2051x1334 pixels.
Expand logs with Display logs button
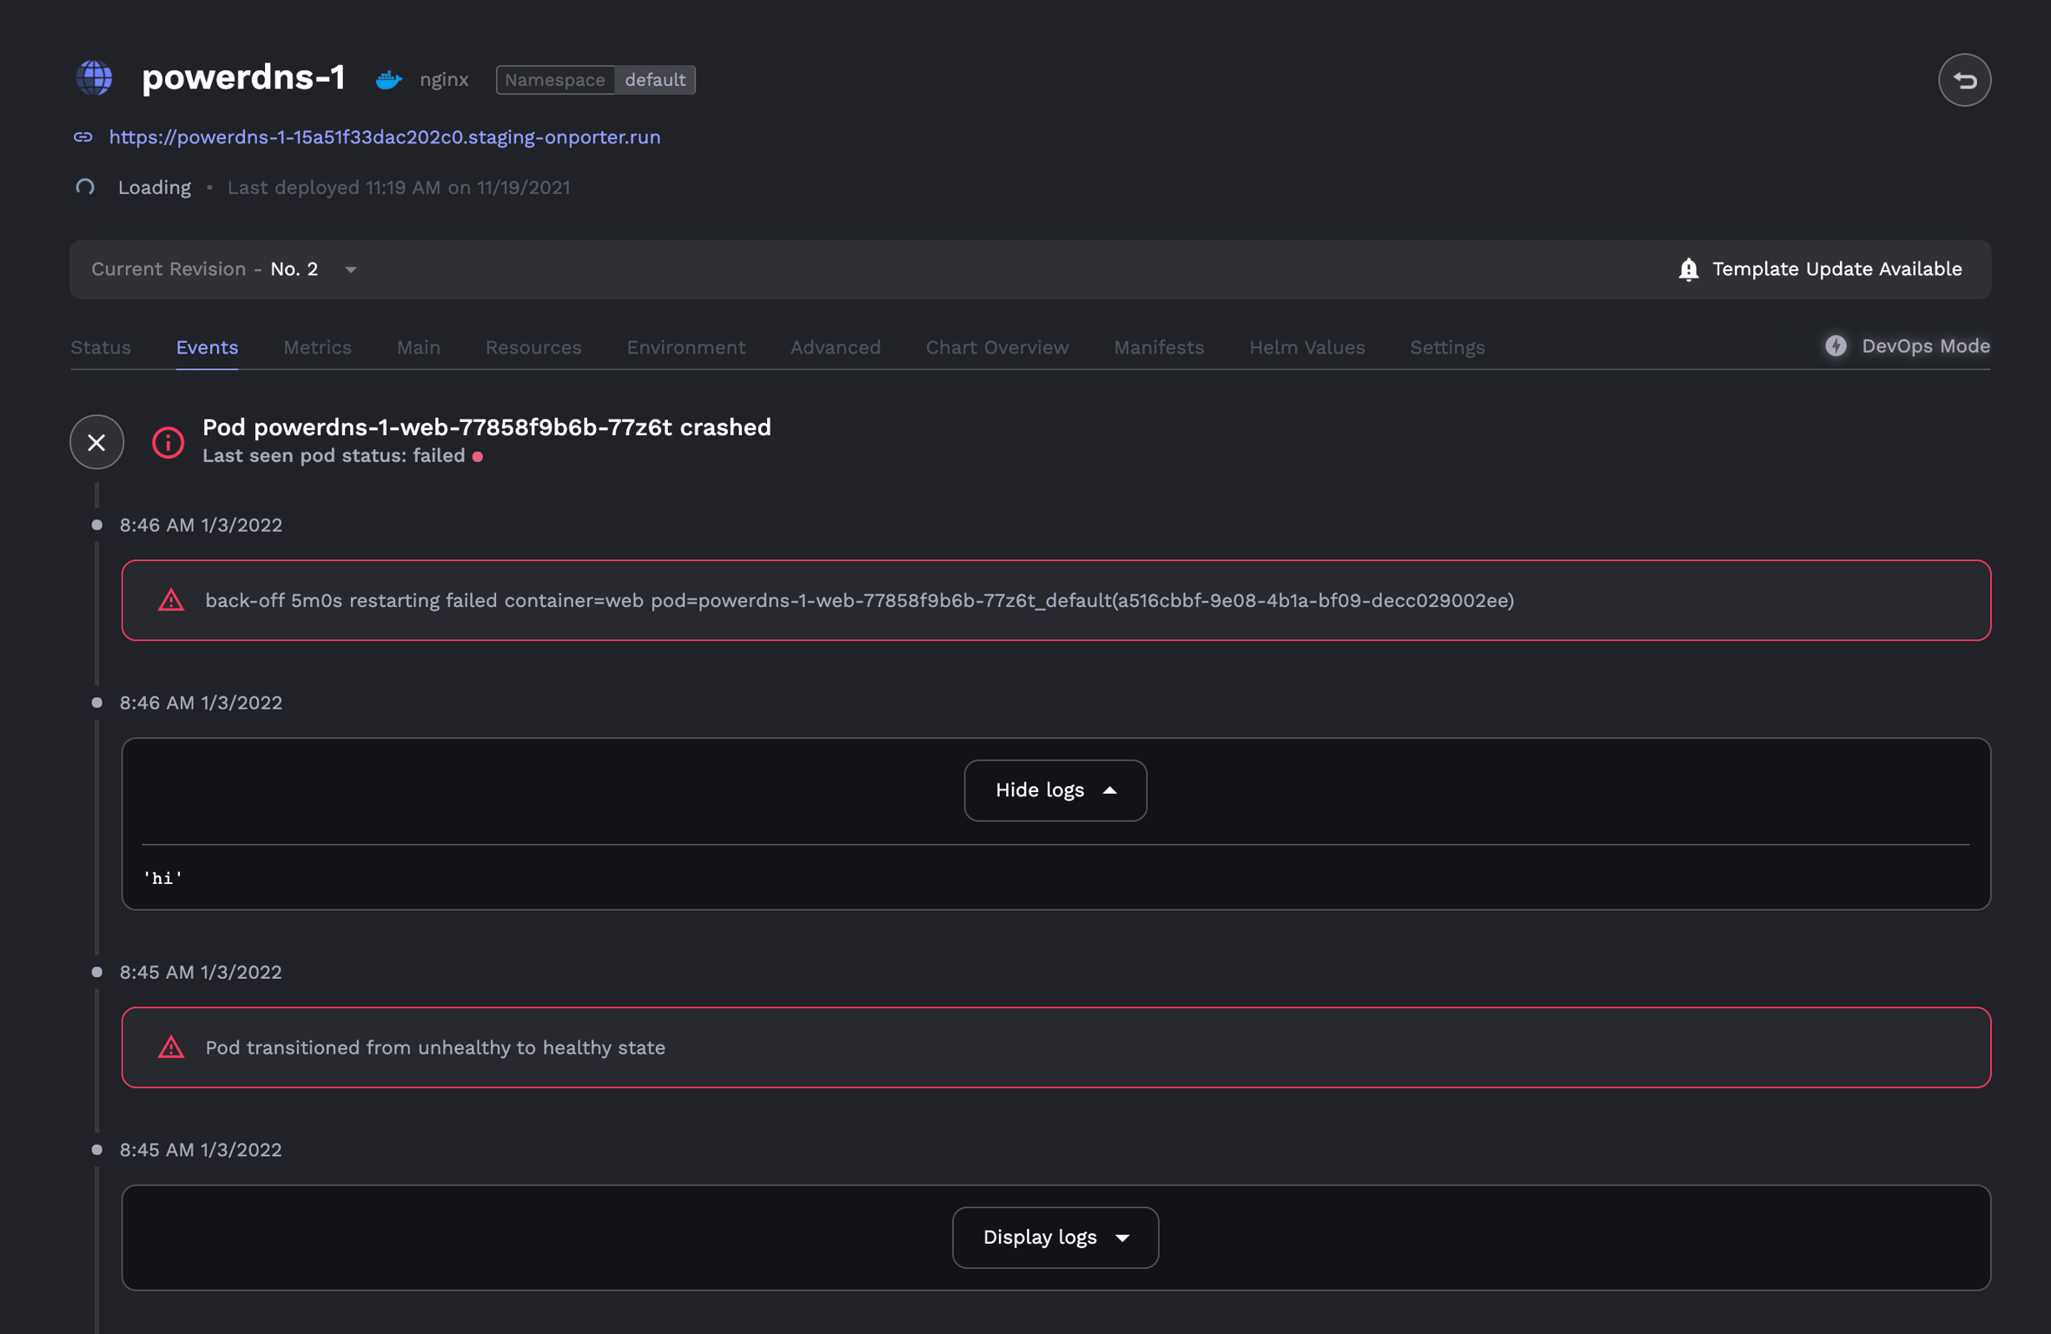1055,1238
